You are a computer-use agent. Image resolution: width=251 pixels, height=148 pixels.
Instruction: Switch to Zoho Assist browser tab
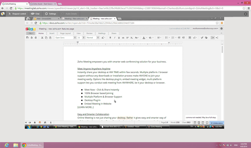click(43, 4)
